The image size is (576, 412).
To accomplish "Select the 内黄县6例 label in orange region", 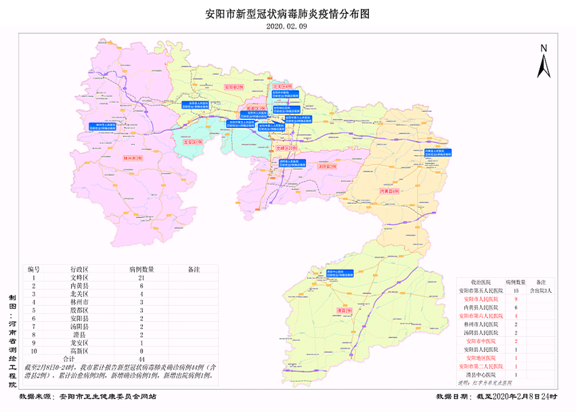I will click(x=390, y=192).
